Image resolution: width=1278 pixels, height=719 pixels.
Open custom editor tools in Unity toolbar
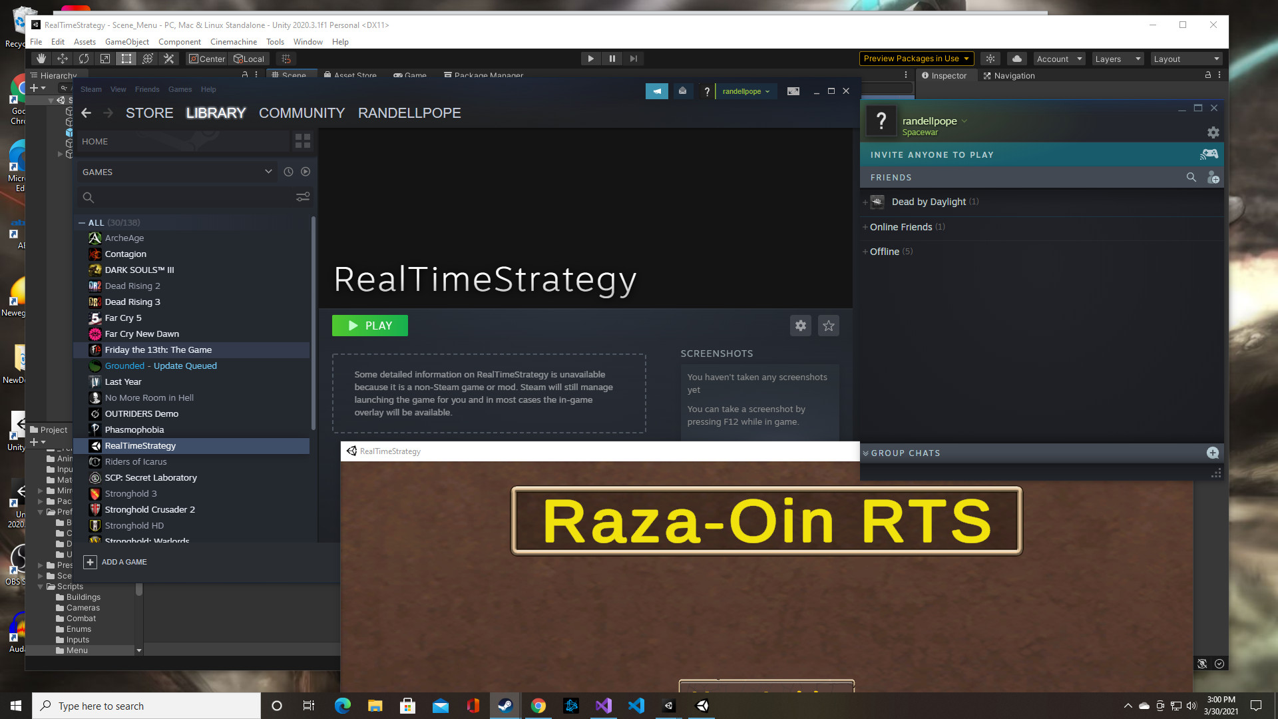click(x=168, y=59)
